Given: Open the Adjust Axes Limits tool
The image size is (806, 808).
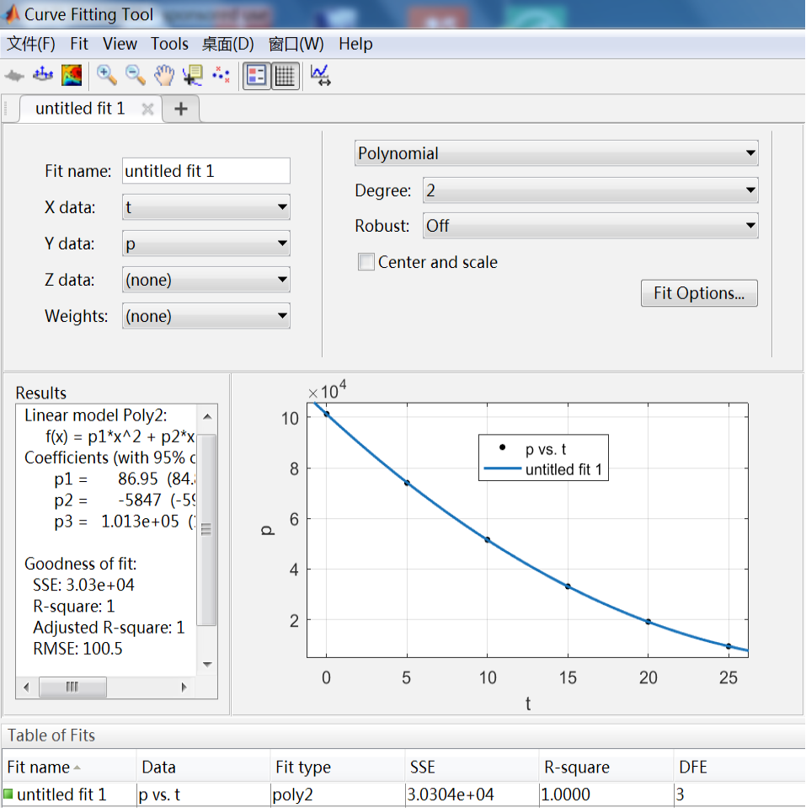Looking at the screenshot, I should [x=321, y=75].
